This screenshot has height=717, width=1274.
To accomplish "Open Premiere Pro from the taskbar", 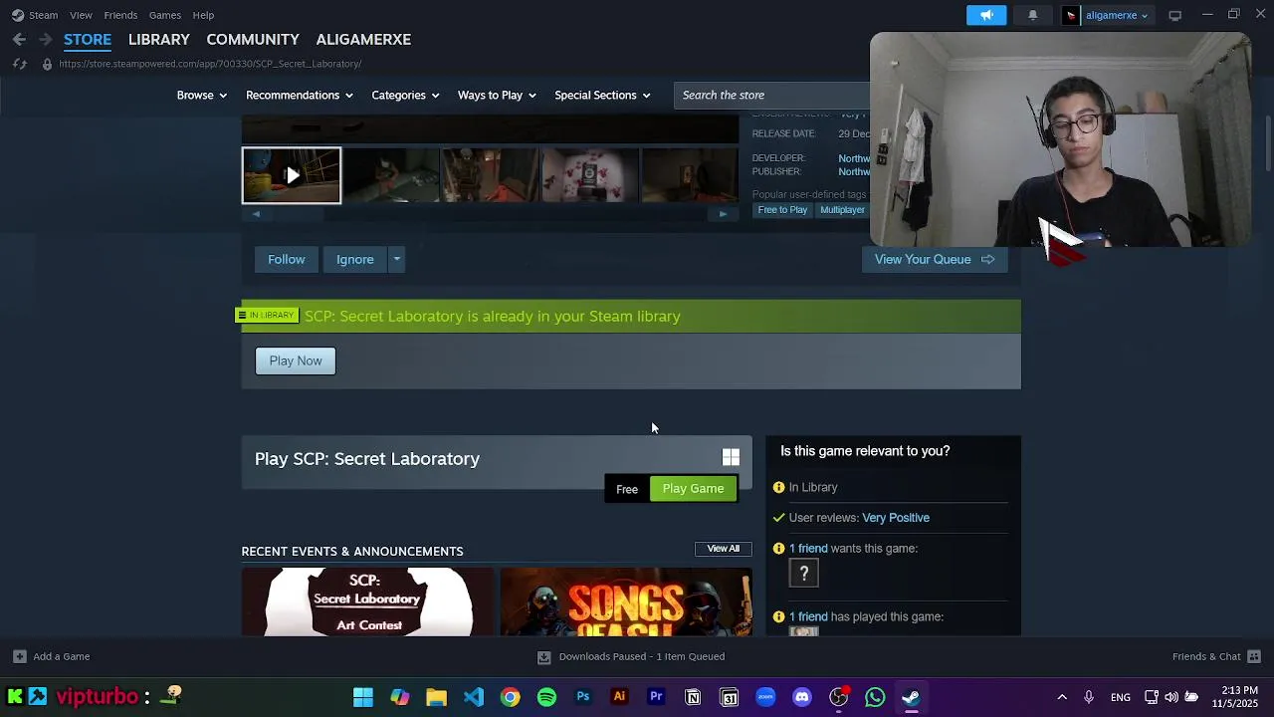I will (656, 697).
